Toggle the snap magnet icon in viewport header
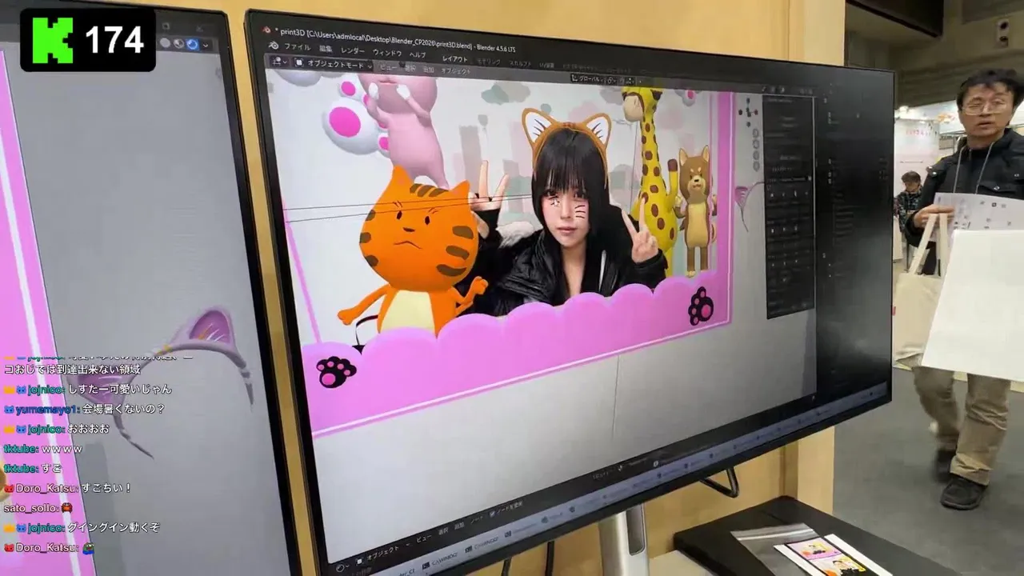 (x=621, y=81)
